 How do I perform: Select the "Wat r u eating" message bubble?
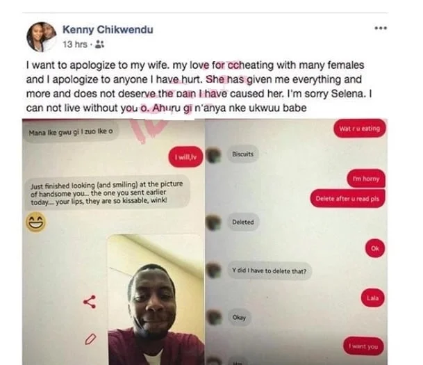(x=360, y=129)
